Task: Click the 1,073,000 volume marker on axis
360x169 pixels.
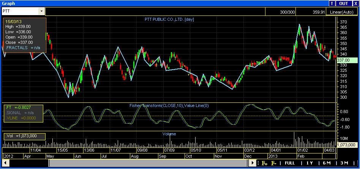Action: [x=347, y=145]
